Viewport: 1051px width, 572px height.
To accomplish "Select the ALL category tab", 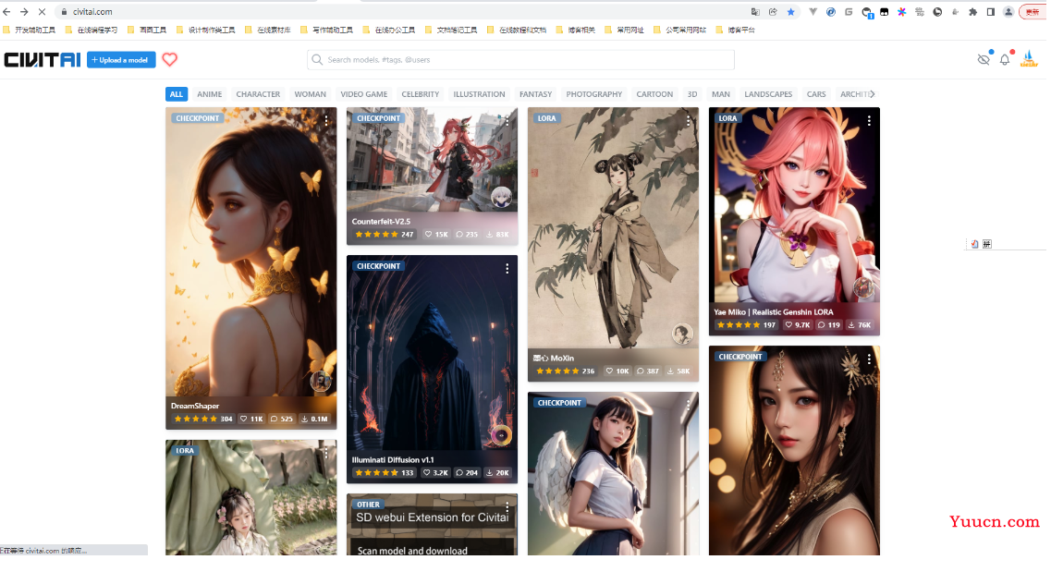I will [177, 94].
